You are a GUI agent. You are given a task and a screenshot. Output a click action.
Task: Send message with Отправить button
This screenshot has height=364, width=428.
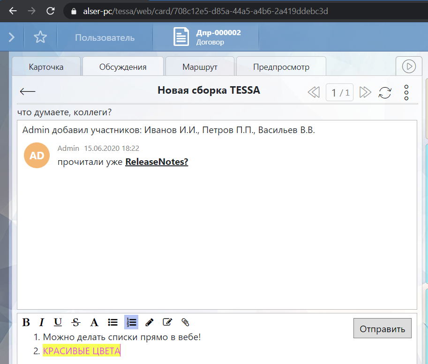pos(382,328)
